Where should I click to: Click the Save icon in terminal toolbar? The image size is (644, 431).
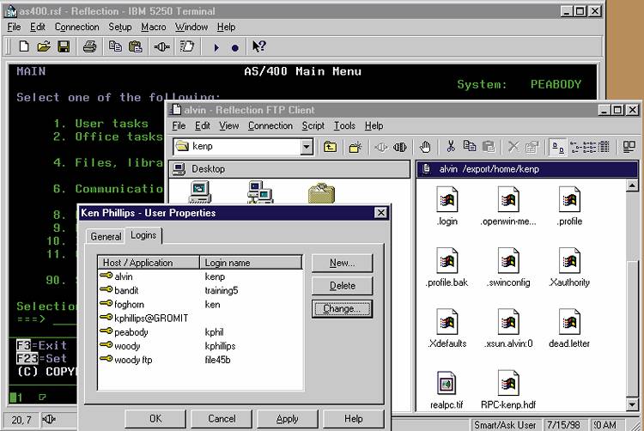click(64, 46)
